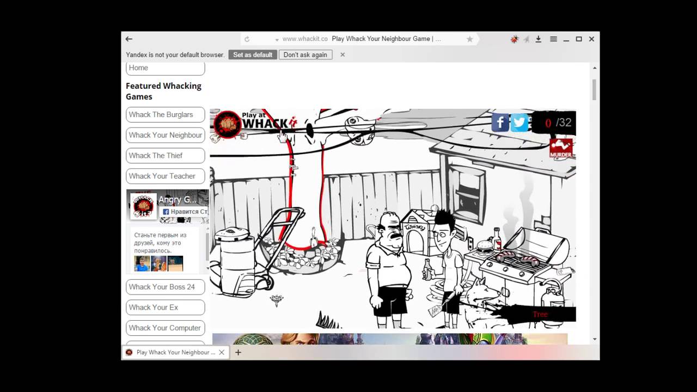
Task: Click the page vertical scrollbar thumb
Action: pyautogui.click(x=594, y=89)
